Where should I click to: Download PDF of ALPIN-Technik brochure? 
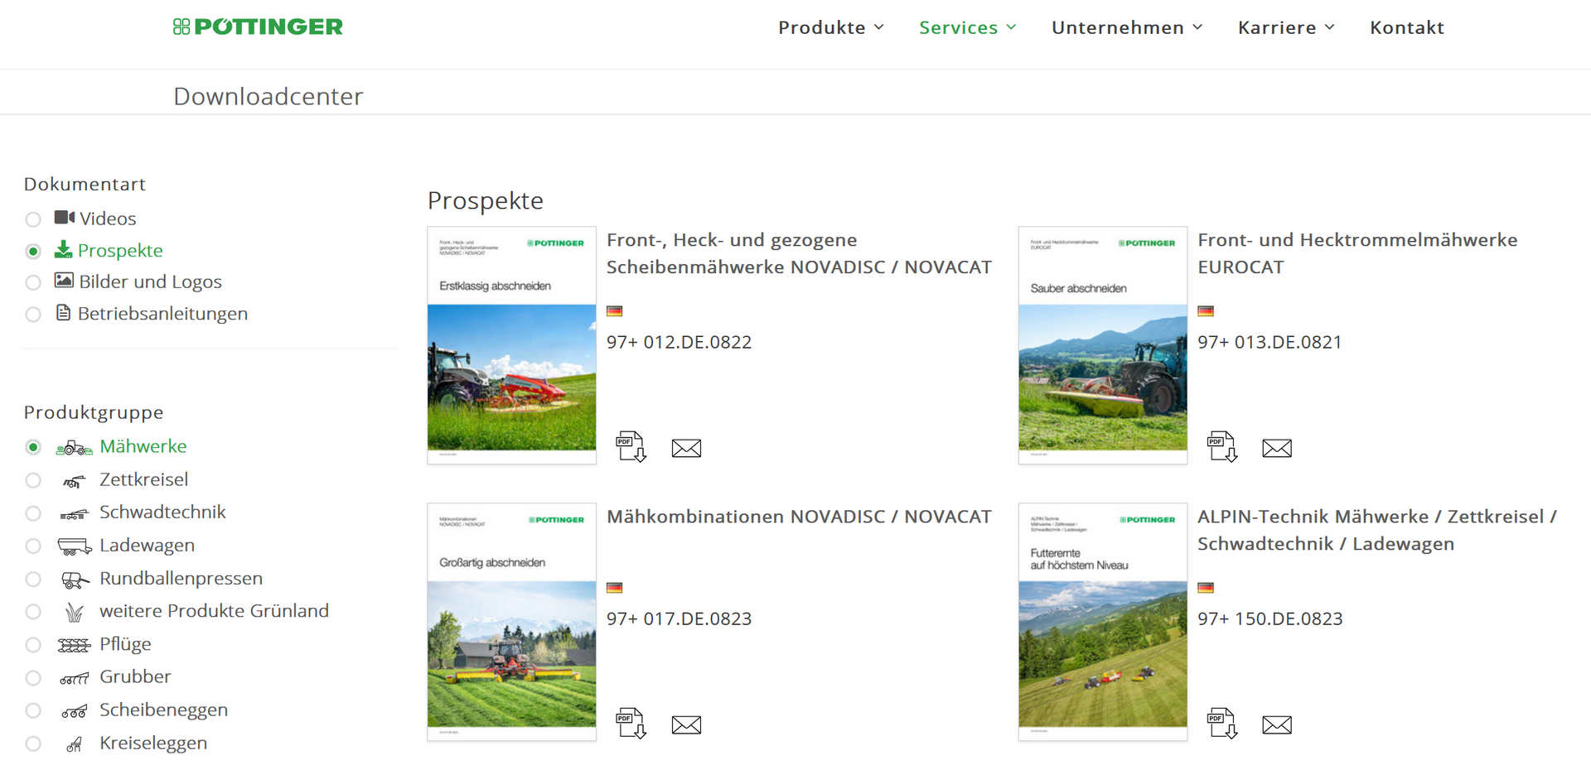tap(1221, 724)
